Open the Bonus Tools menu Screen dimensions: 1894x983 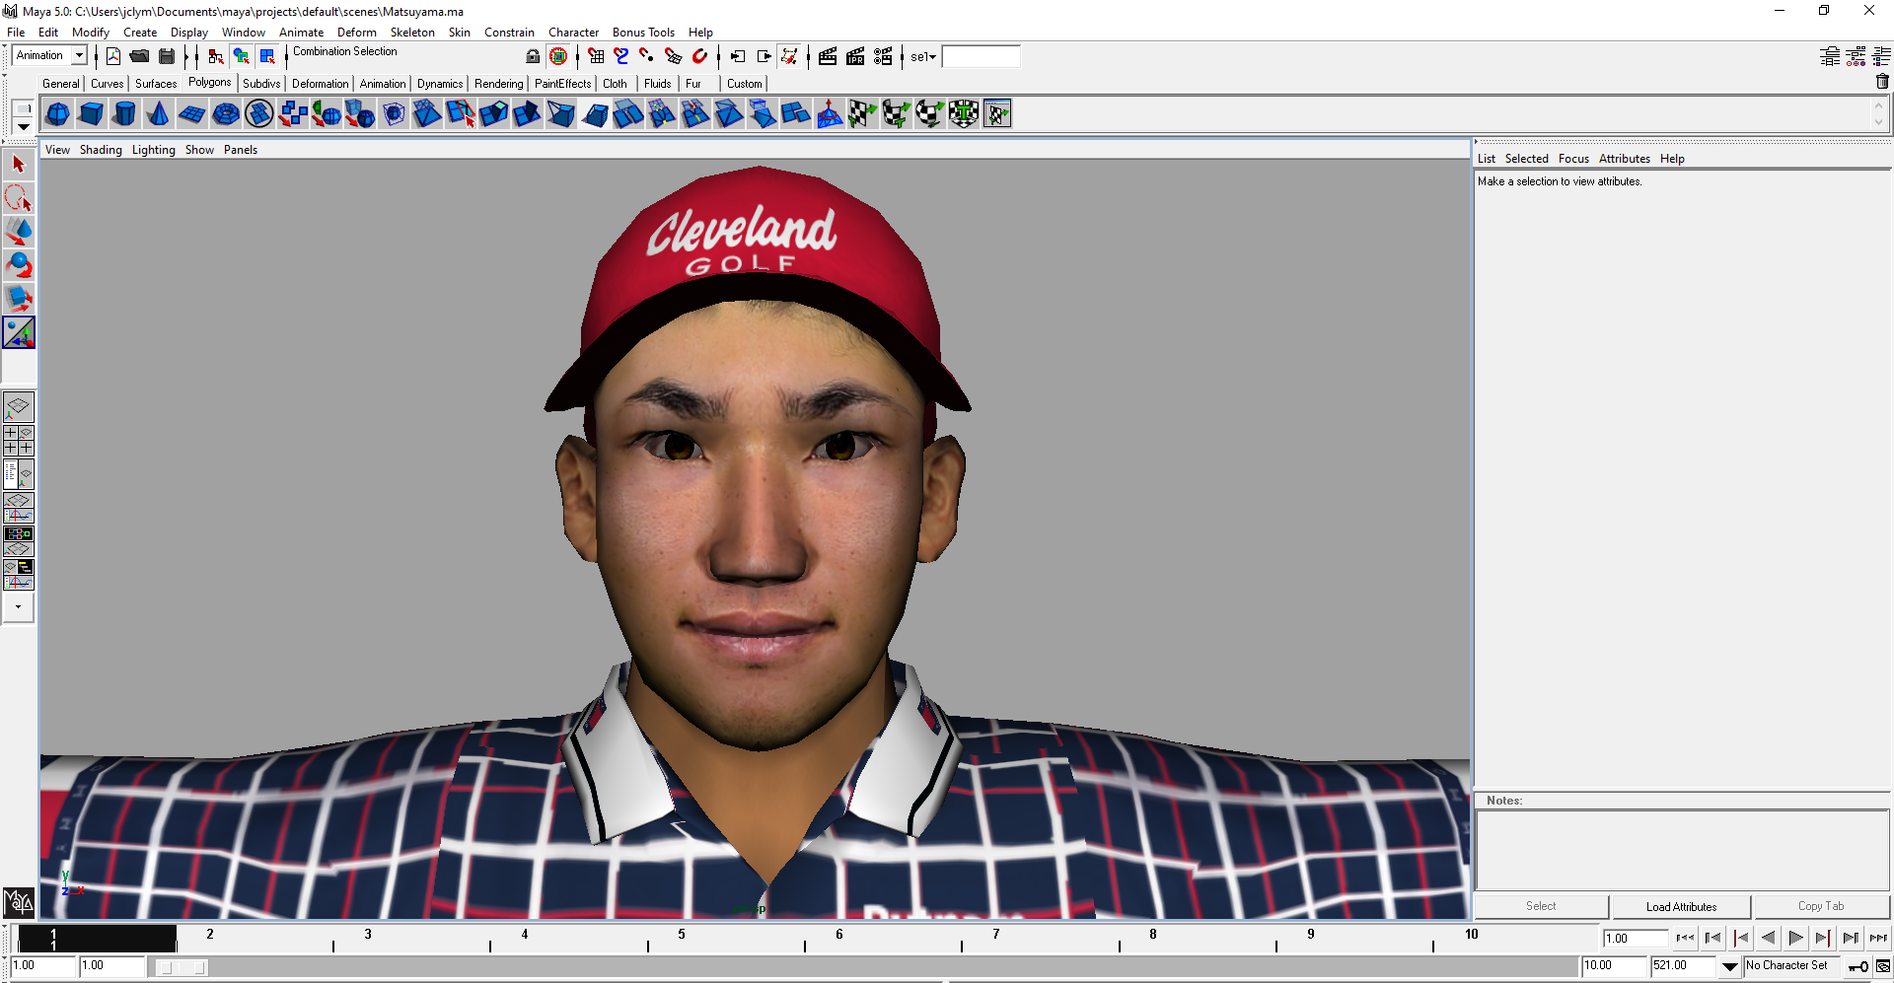click(x=643, y=33)
